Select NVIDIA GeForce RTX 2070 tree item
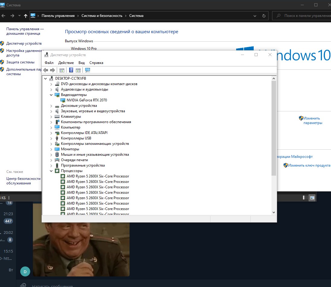Image resolution: width=331 pixels, height=287 pixels. (x=87, y=100)
